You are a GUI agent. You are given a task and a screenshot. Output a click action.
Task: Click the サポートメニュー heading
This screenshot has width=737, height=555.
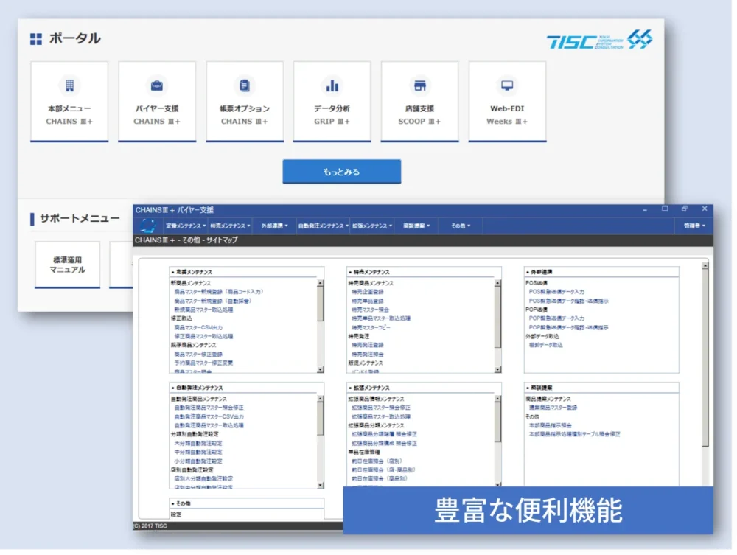click(x=80, y=218)
